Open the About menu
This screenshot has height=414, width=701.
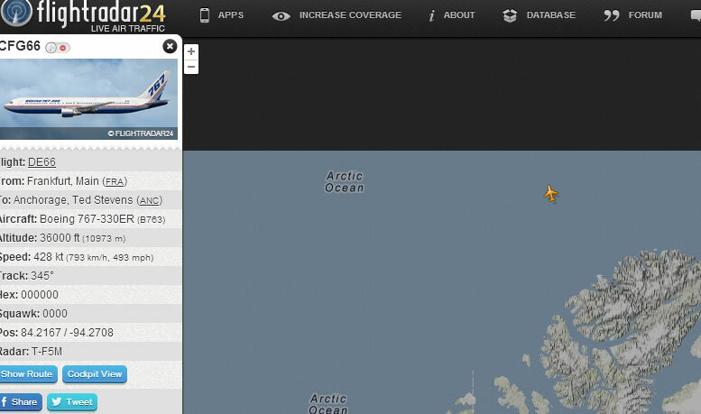[459, 15]
